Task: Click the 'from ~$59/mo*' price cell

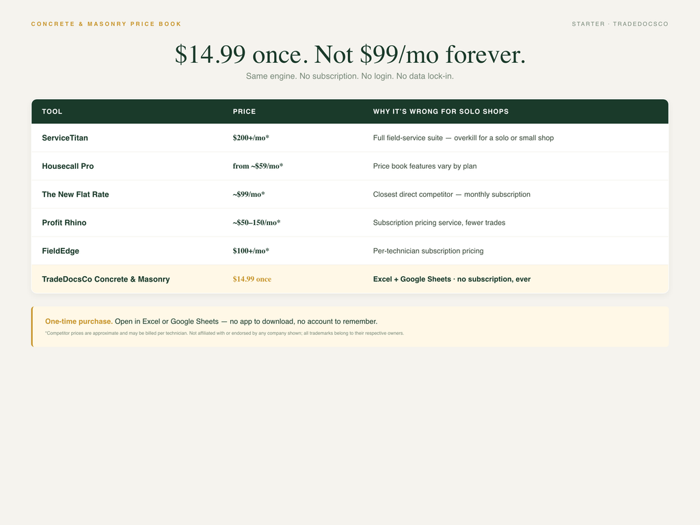Action: [x=258, y=166]
